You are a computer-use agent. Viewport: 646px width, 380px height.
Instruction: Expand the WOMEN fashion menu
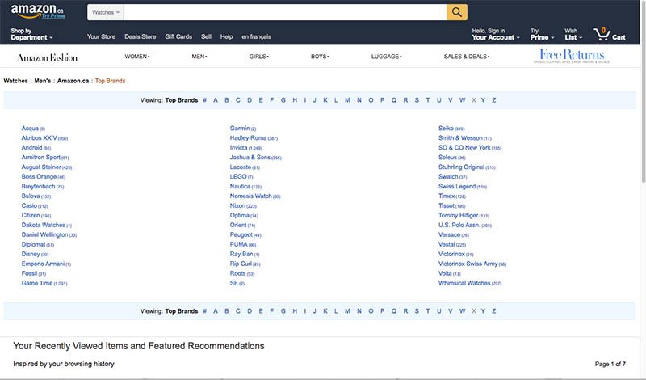tap(137, 57)
